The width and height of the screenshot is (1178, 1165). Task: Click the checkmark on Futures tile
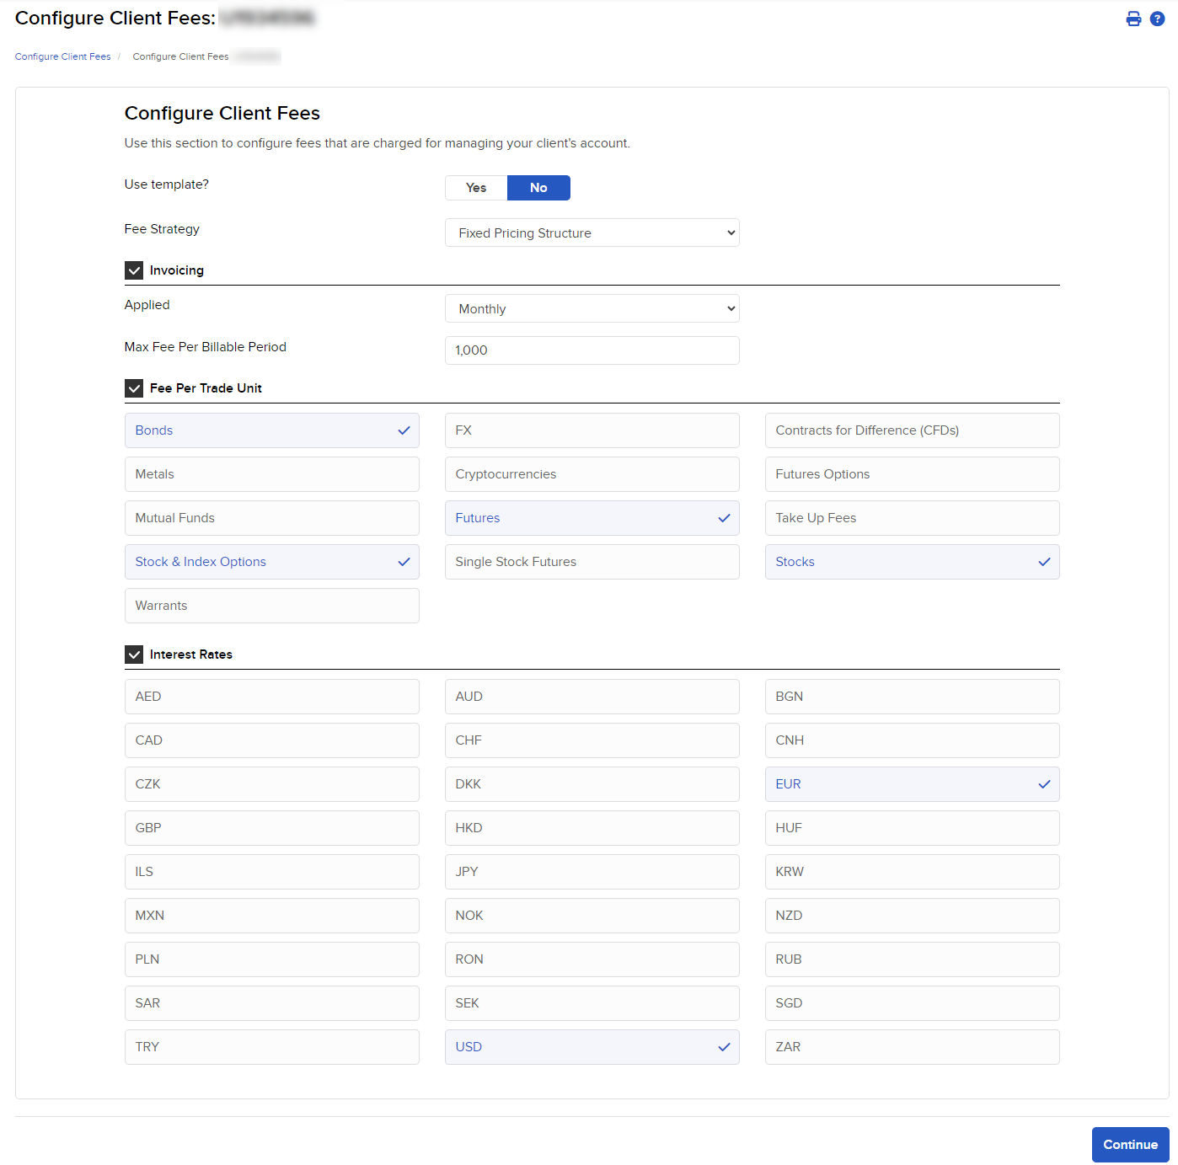724,518
